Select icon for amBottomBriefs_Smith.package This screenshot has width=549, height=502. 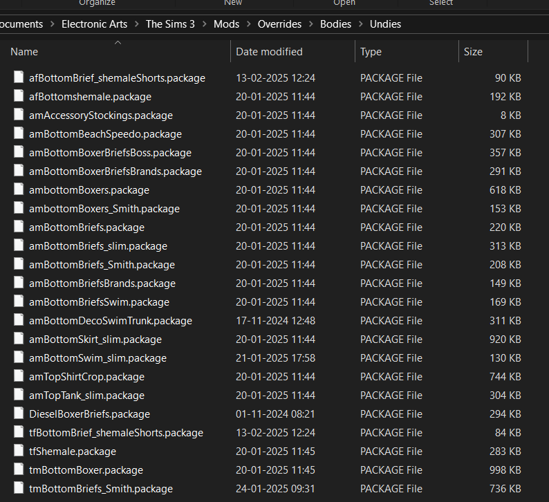[x=19, y=263]
